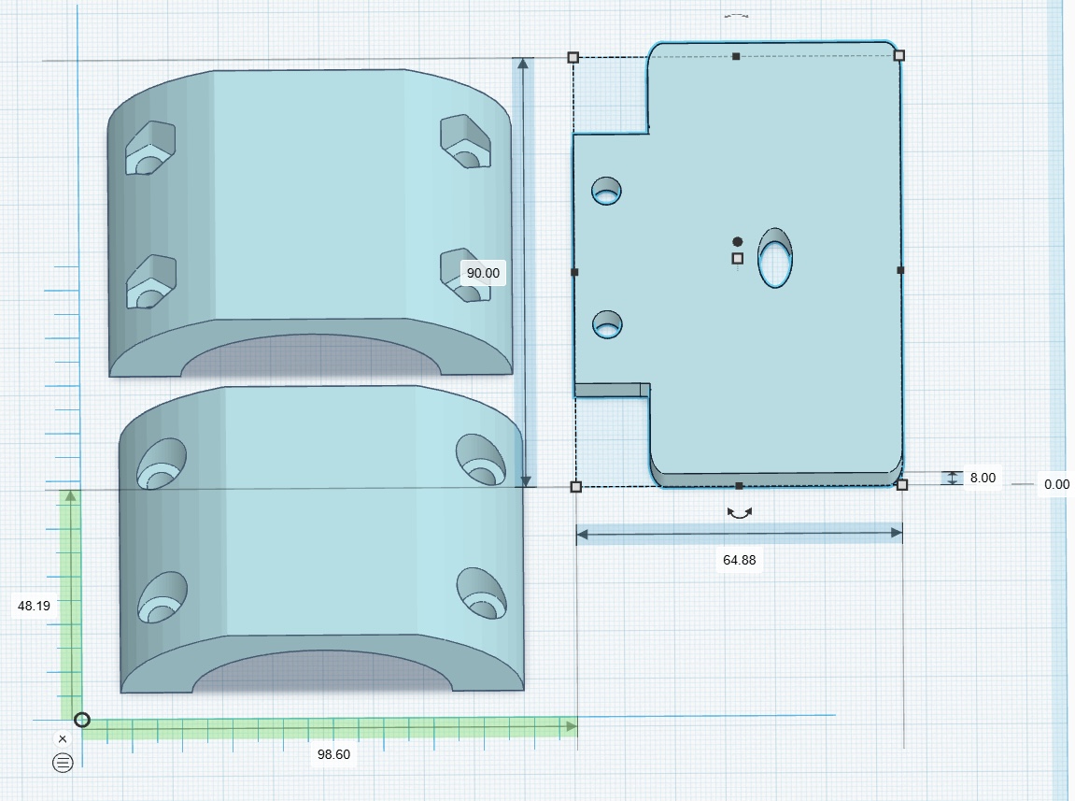Click the rotation arrow above the plate
Screen dimensions: 1075x801
[736, 15]
